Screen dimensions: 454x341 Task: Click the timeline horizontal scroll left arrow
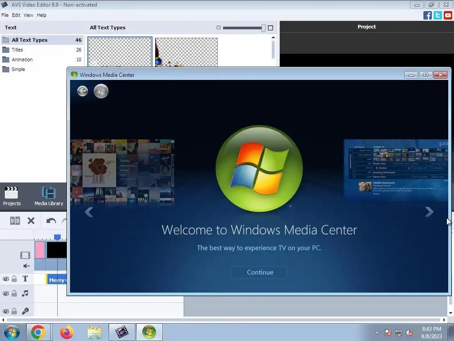tap(3, 320)
